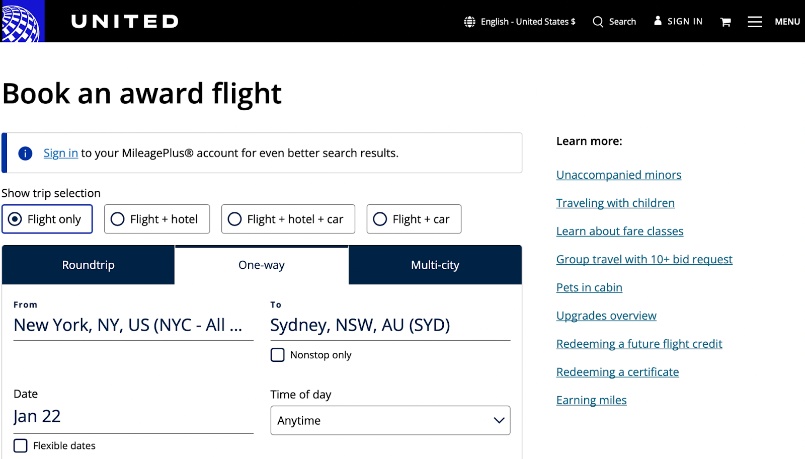This screenshot has width=805, height=459.
Task: Click the Jan 22 date field
Action: point(133,417)
